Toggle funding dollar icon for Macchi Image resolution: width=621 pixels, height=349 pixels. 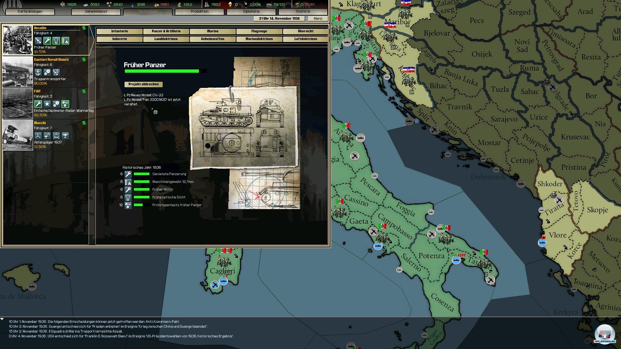tap(84, 123)
